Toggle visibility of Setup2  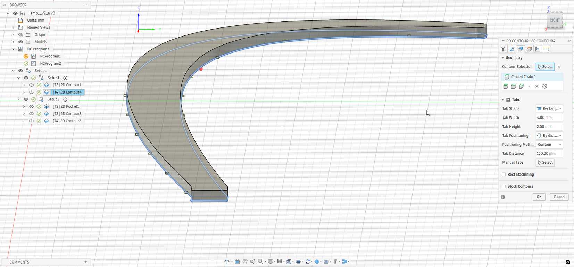tap(26, 99)
